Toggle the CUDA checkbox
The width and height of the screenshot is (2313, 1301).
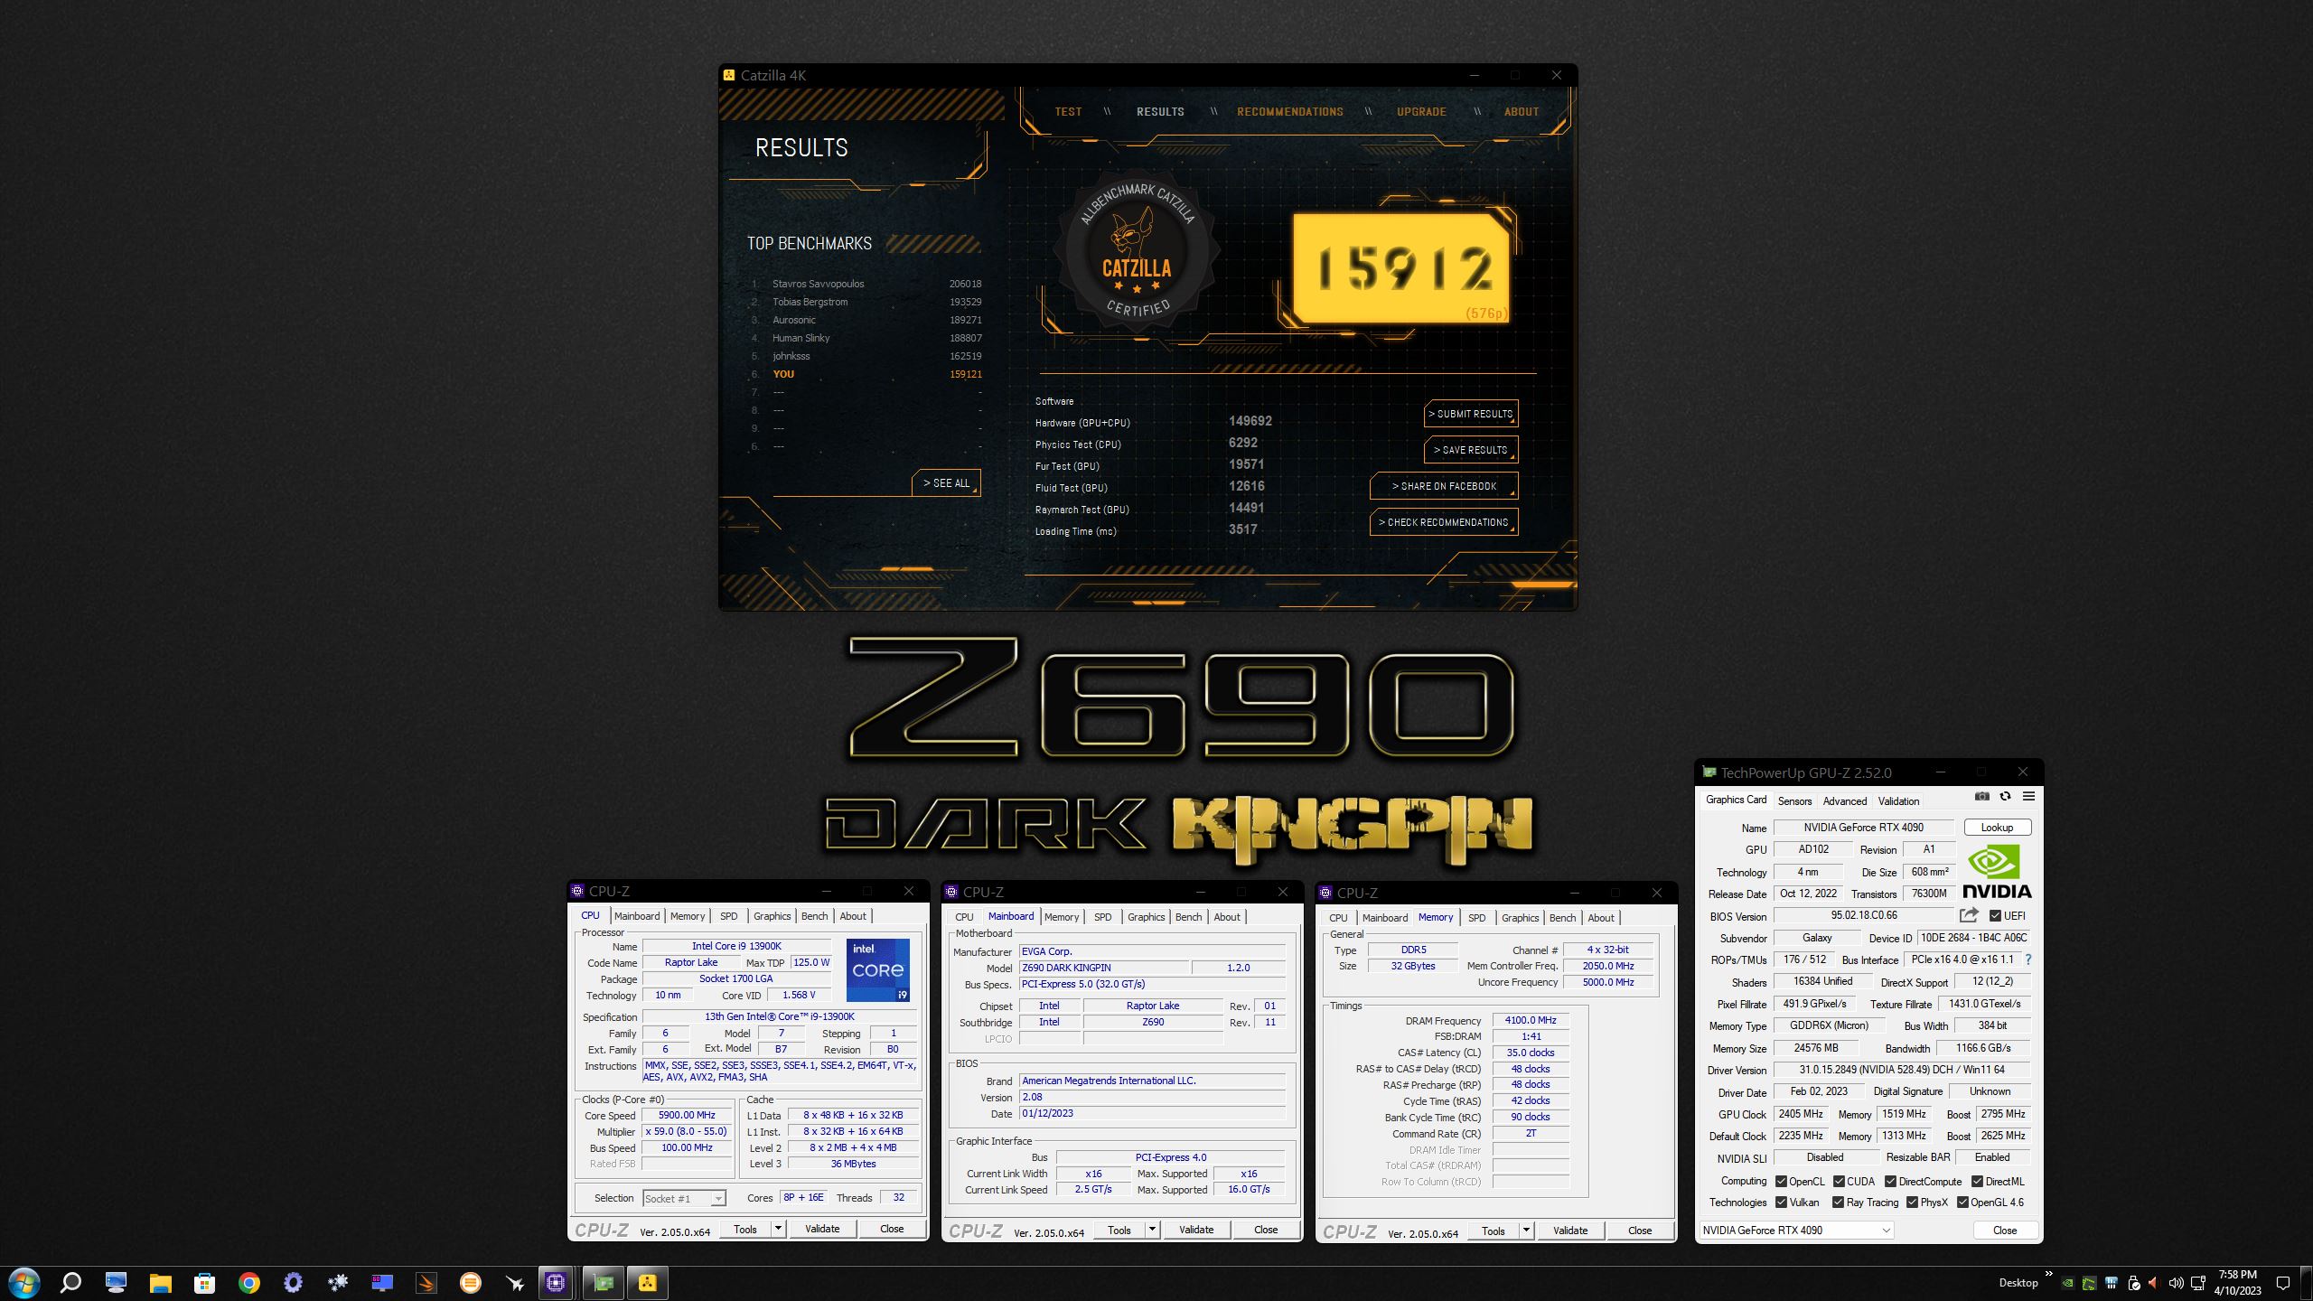(x=1839, y=1181)
